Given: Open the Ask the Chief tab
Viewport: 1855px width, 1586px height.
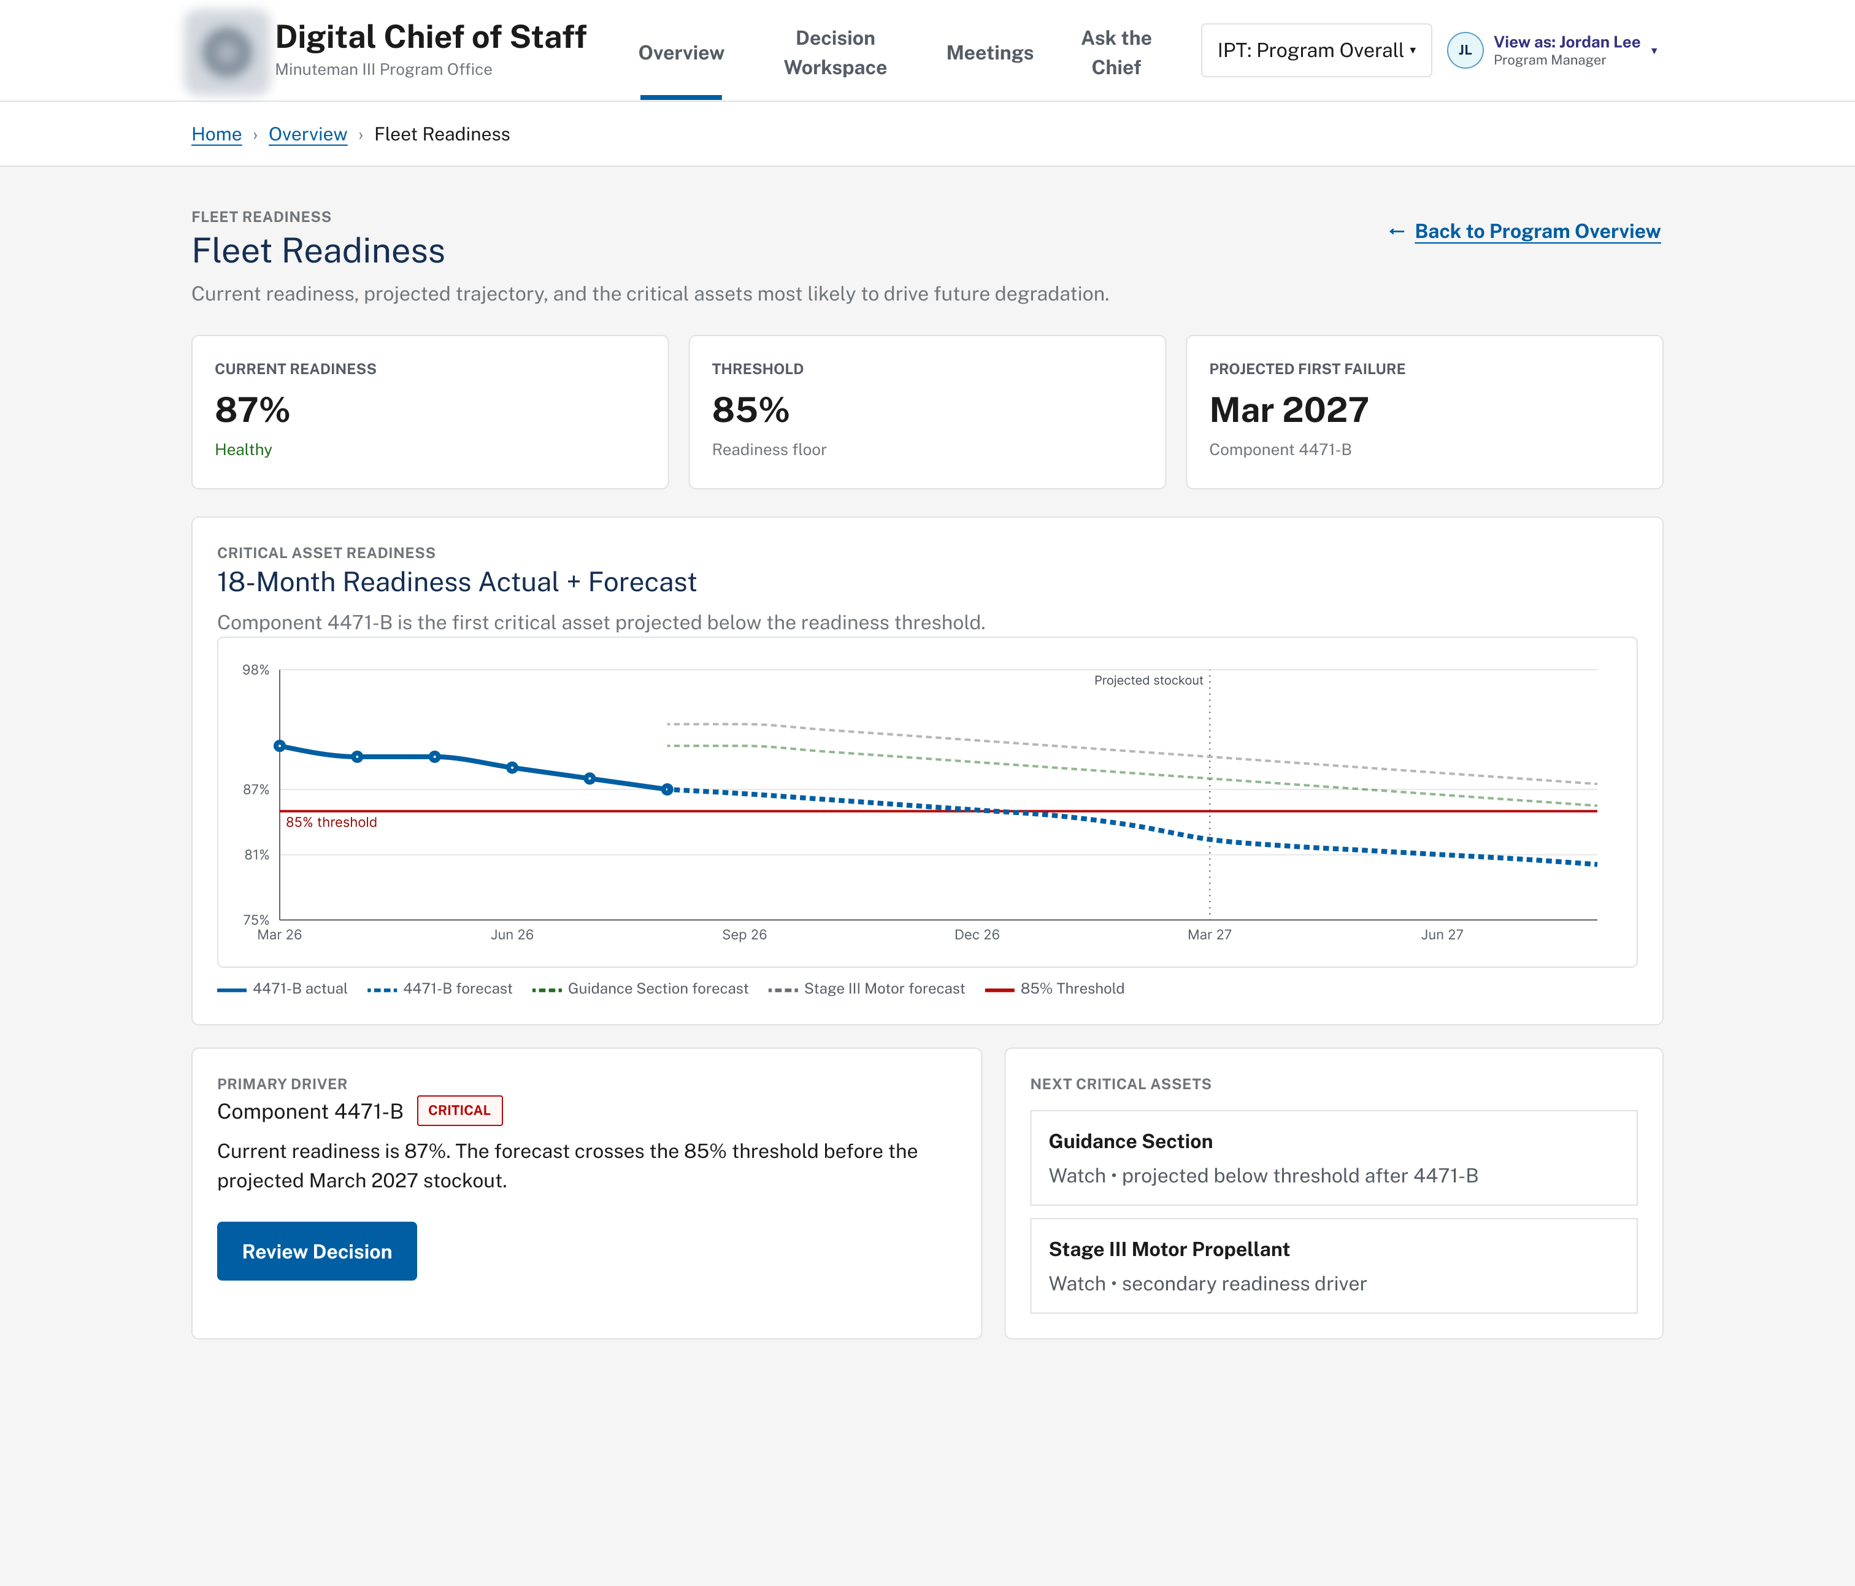Looking at the screenshot, I should (1115, 53).
